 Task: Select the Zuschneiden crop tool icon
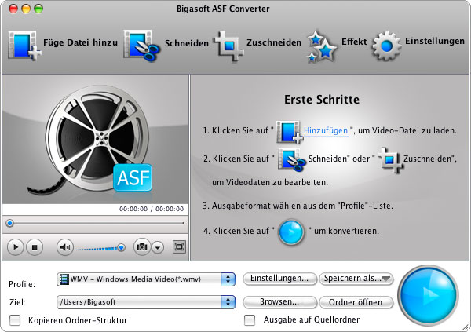click(228, 46)
